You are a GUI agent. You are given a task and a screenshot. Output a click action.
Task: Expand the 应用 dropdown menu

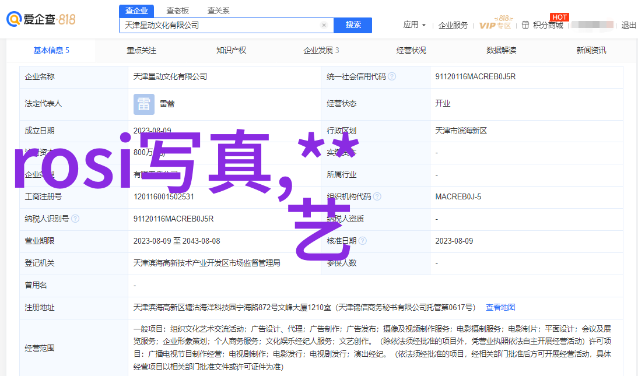pos(414,25)
